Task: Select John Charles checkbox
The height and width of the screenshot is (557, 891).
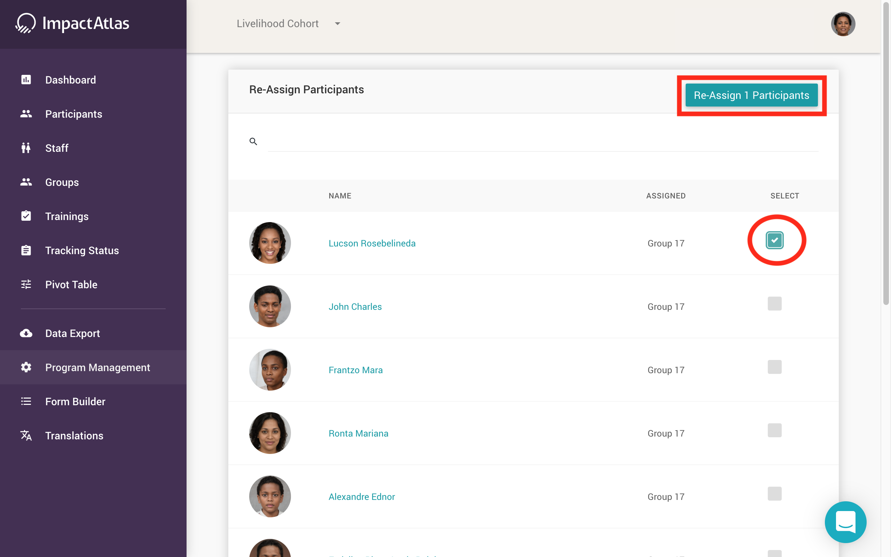Action: tap(774, 304)
